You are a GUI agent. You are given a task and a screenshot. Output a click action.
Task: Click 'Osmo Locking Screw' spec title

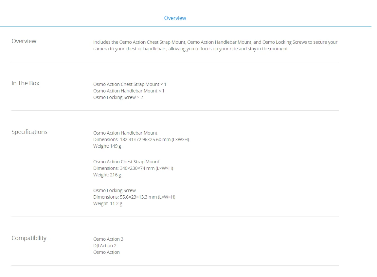tap(115, 190)
